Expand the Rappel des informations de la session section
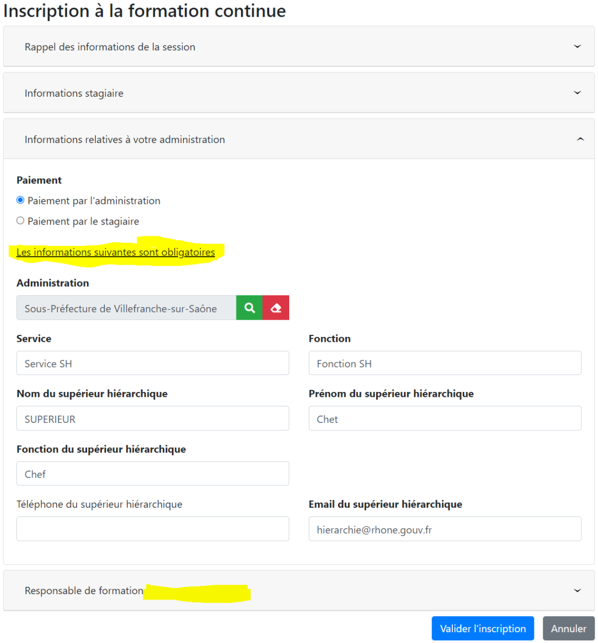The height and width of the screenshot is (643, 598). click(x=577, y=46)
